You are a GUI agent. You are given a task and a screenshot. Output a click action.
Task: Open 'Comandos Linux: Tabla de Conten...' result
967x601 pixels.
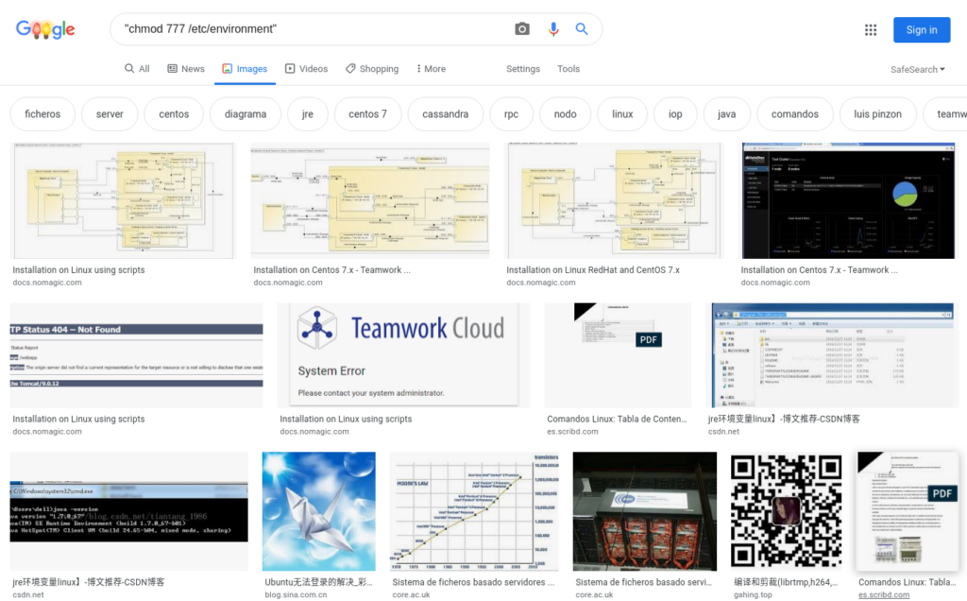617,419
